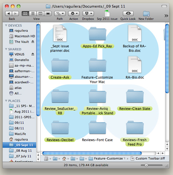
Task: Switch to Cover Flow view
Action: [48, 14]
